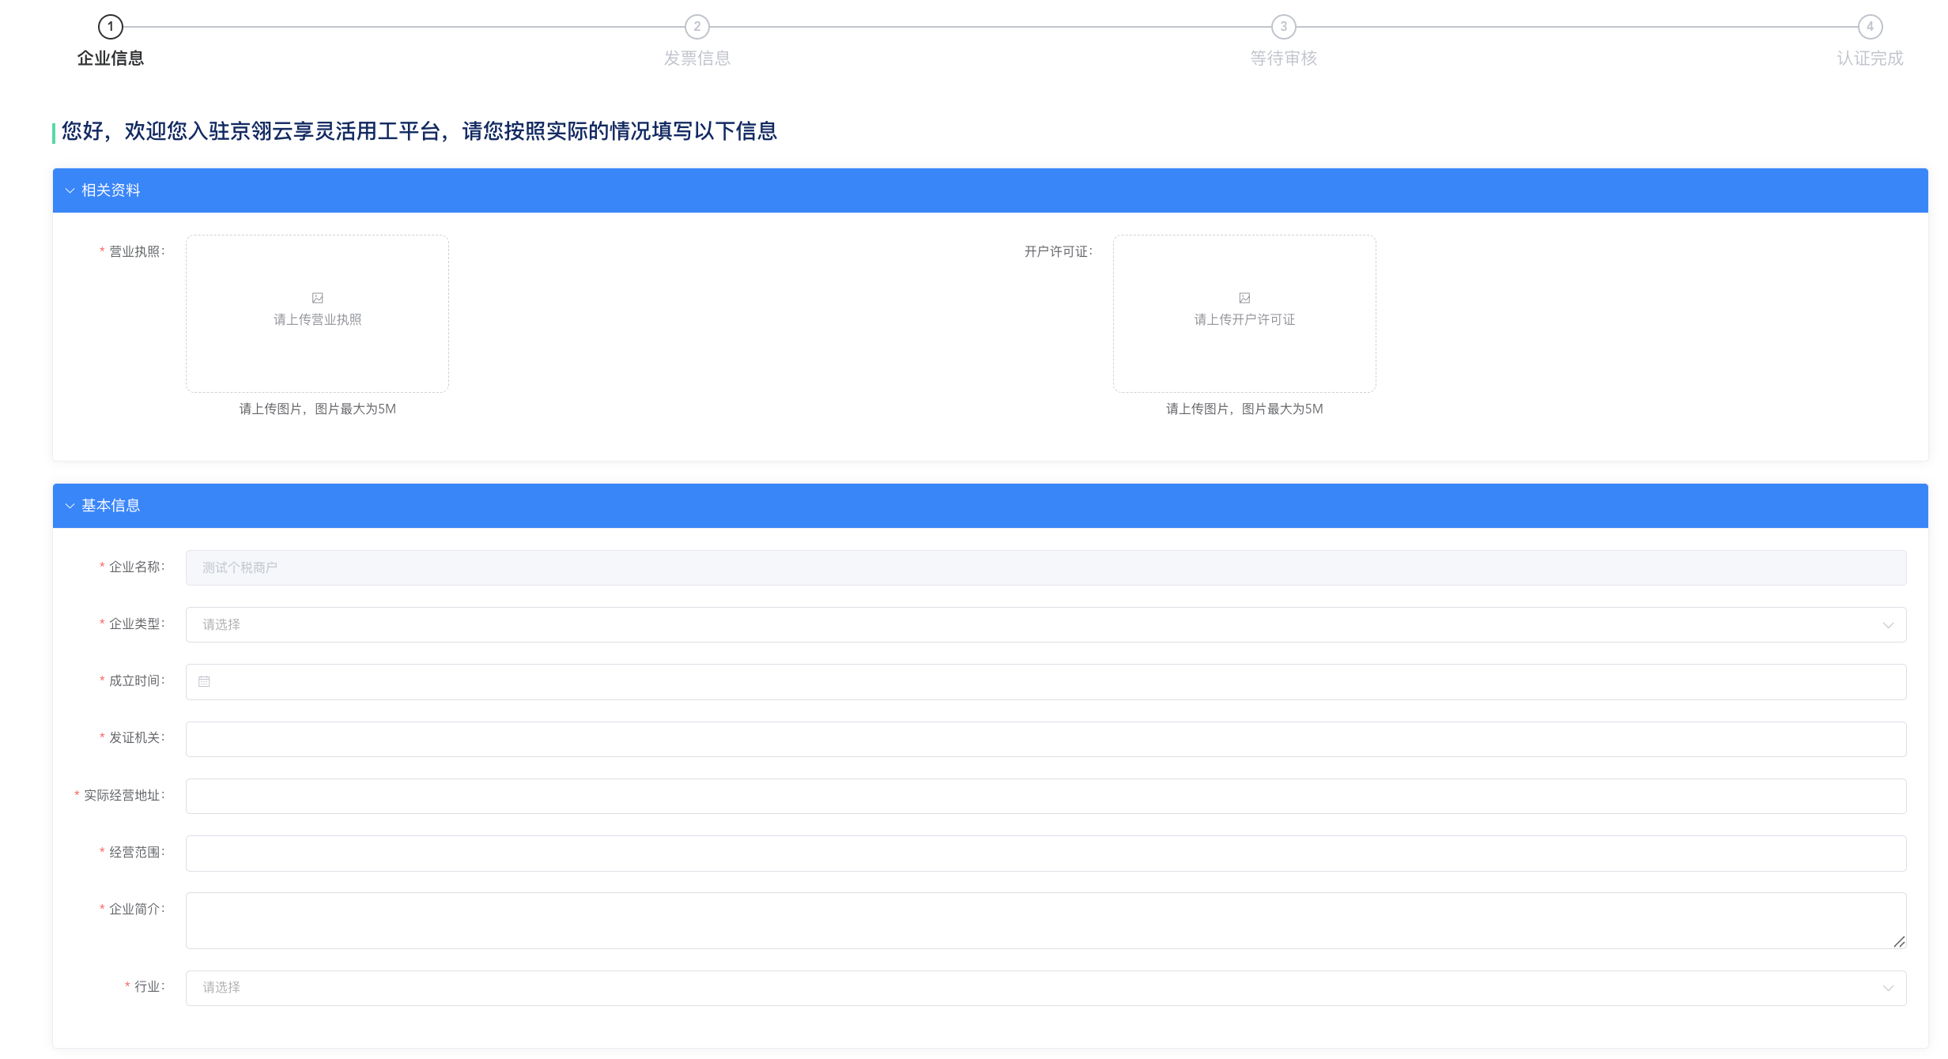Open the 企业类型 dropdown
Viewport: 1948px width, 1059px height.
point(1045,624)
